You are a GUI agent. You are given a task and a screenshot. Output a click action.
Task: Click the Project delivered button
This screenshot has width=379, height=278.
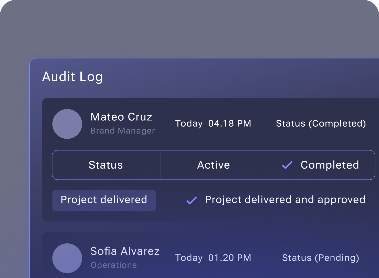104,200
